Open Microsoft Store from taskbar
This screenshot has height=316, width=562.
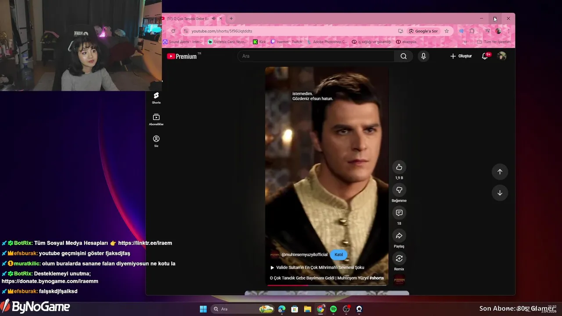295,309
